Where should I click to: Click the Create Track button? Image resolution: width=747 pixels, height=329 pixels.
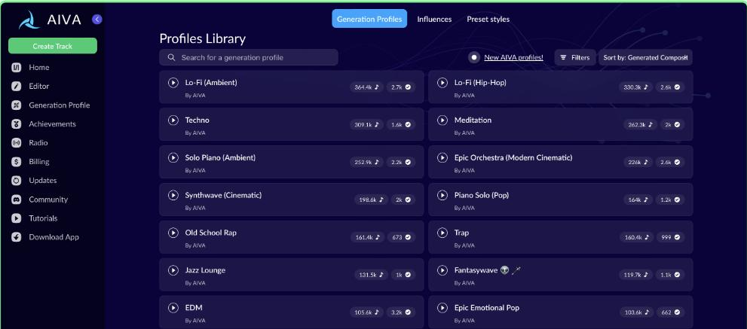[x=53, y=46]
